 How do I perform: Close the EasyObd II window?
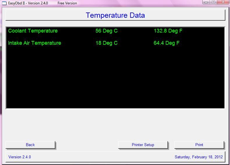tap(223, 2)
